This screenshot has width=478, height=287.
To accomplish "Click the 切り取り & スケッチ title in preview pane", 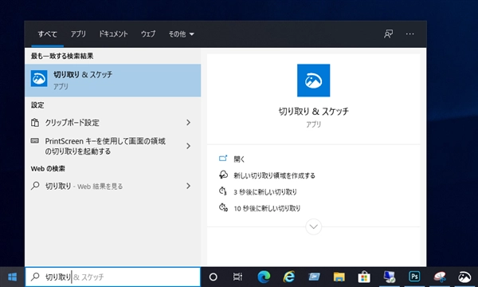I will tap(313, 112).
